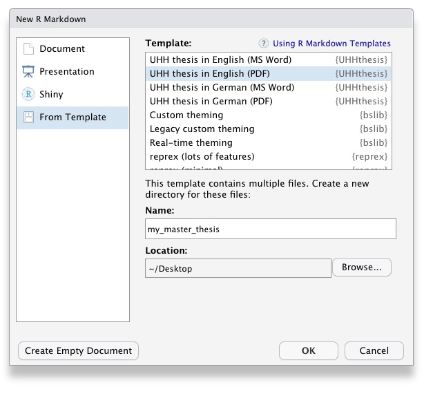This screenshot has height=394, width=433.
Task: Choose UHH thesis in English (MS Word)
Action: point(269,59)
